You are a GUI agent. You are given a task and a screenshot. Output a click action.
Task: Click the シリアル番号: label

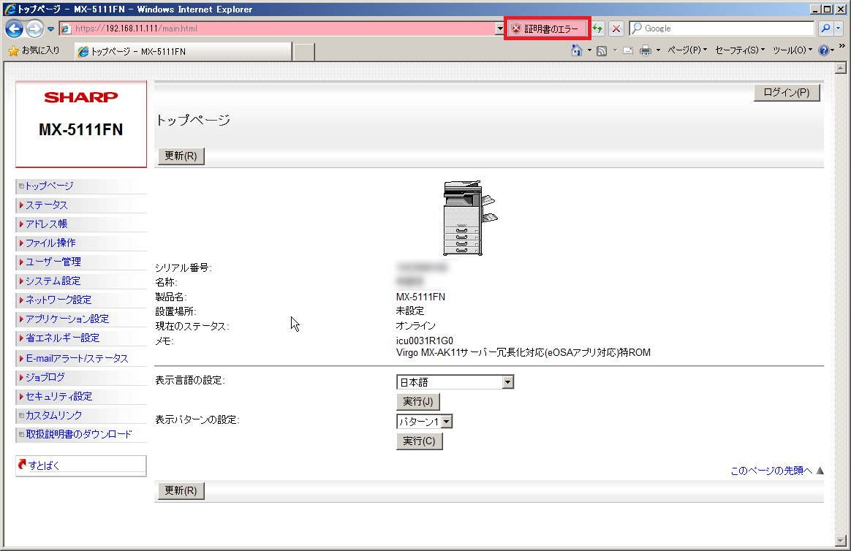coord(184,268)
